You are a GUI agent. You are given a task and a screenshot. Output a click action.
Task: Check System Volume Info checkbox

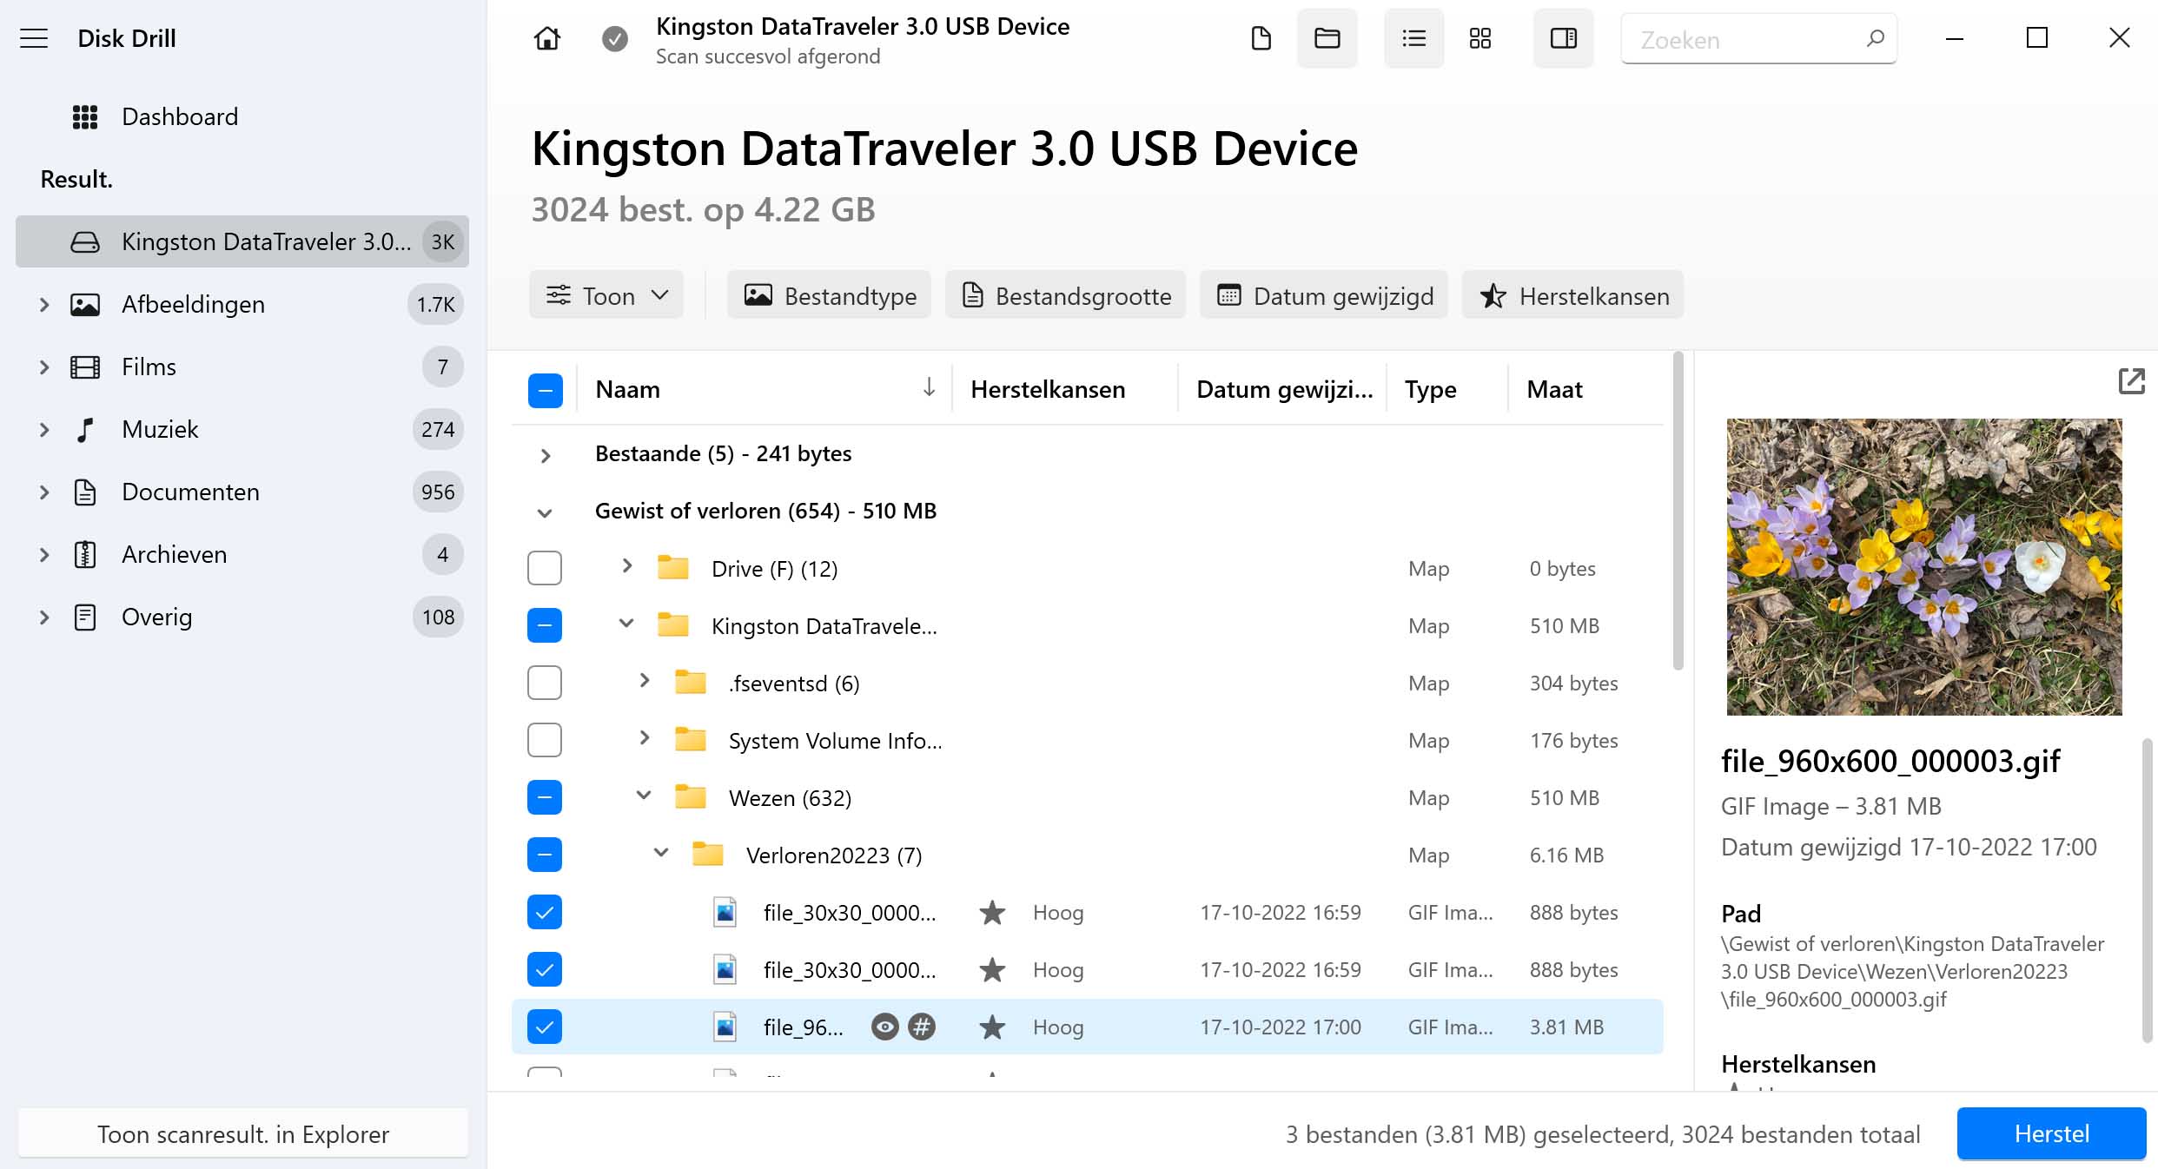pos(545,740)
